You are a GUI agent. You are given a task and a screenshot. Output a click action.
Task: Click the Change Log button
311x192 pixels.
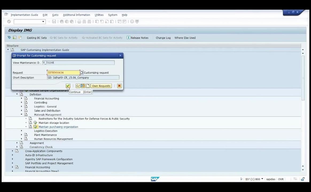(x=163, y=38)
